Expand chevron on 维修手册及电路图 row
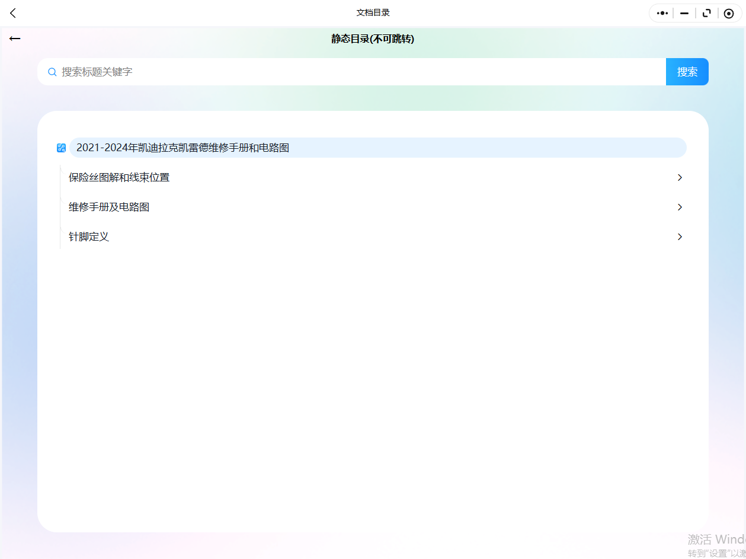Image resolution: width=746 pixels, height=559 pixels. (680, 207)
